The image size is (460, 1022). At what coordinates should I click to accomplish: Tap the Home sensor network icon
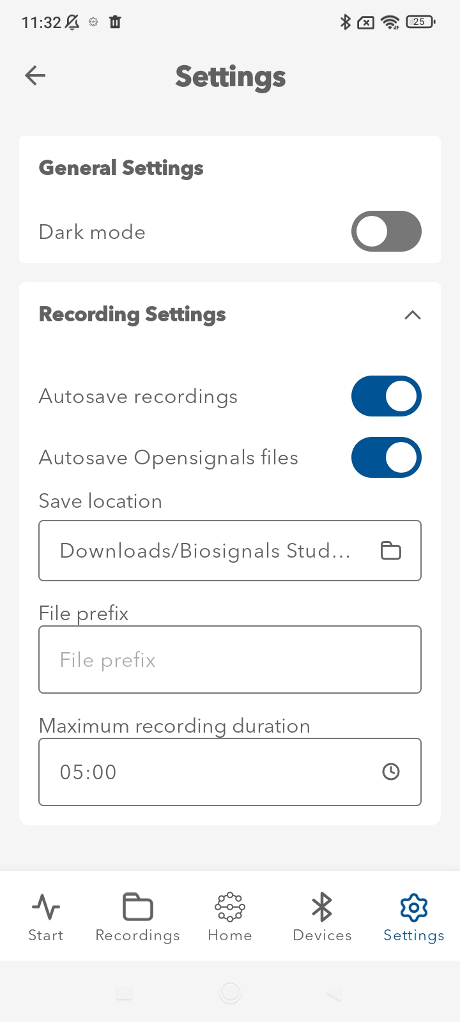click(229, 906)
